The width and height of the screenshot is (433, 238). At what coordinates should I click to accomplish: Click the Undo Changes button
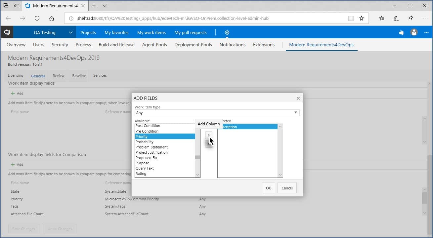[x=60, y=229]
